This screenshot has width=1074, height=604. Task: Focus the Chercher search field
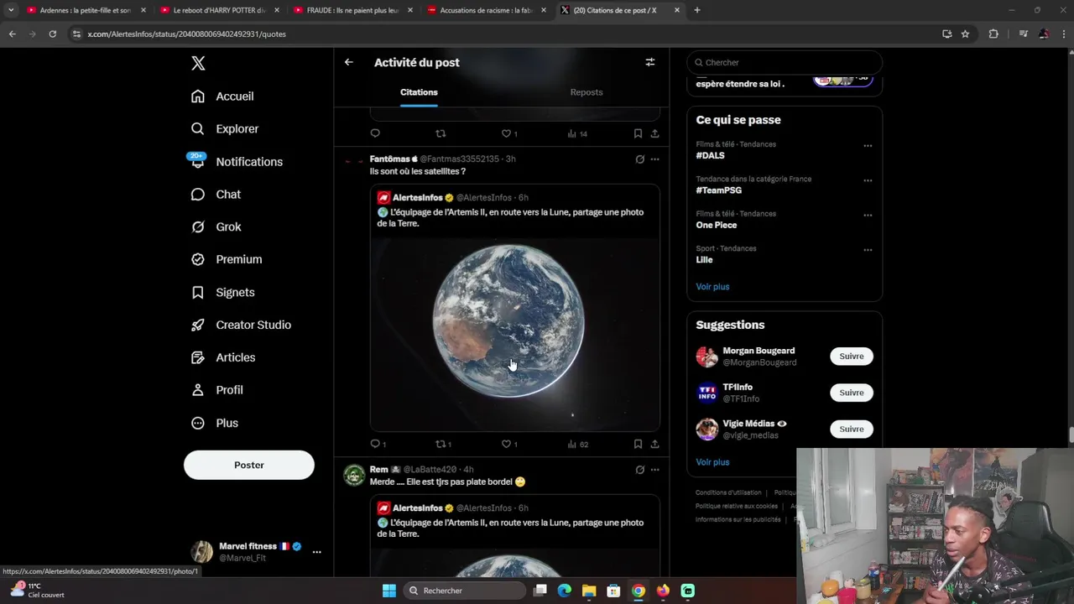point(785,62)
